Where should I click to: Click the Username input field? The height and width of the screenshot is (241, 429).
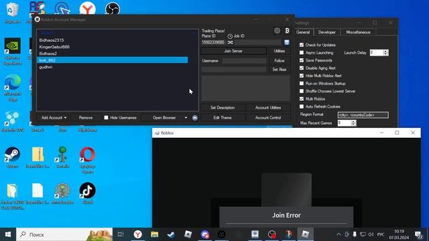(244, 61)
